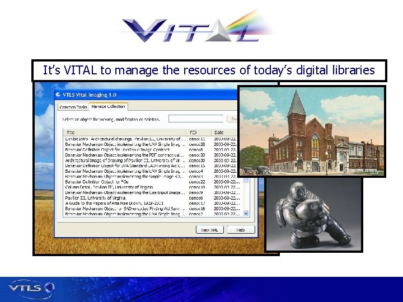
Task: Select the Manage Collection tab
Action: coord(108,106)
